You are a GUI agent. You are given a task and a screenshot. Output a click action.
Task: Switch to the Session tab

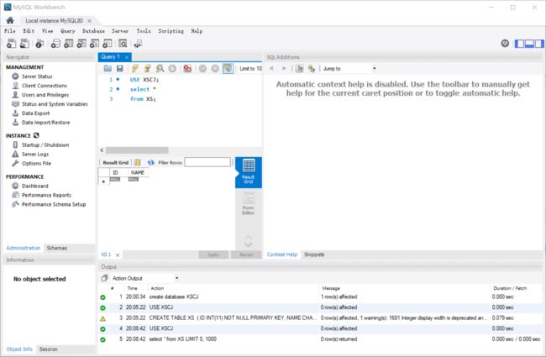tap(49, 349)
